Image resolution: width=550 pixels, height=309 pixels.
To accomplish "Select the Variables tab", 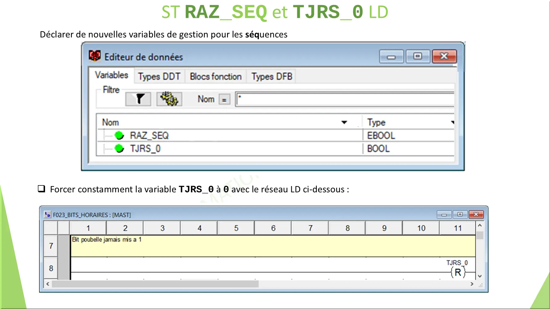I will (112, 75).
